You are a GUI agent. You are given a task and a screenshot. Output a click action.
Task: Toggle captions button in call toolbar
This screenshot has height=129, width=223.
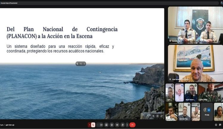pyautogui.click(x=117, y=125)
